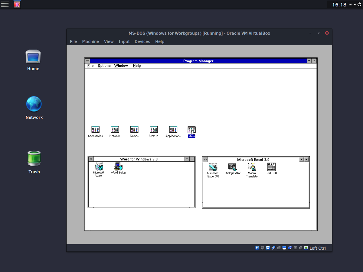
Task: Click VirtualBox CPU chip status icon
Action: click(295, 248)
